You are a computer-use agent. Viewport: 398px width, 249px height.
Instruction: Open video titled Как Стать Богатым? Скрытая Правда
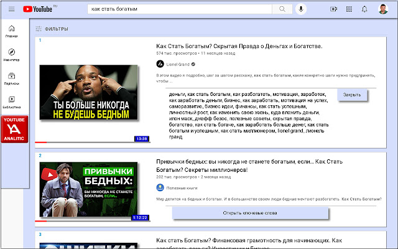[x=239, y=46]
